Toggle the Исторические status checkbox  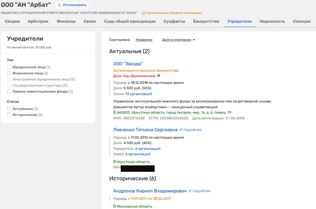pyautogui.click(x=9, y=115)
